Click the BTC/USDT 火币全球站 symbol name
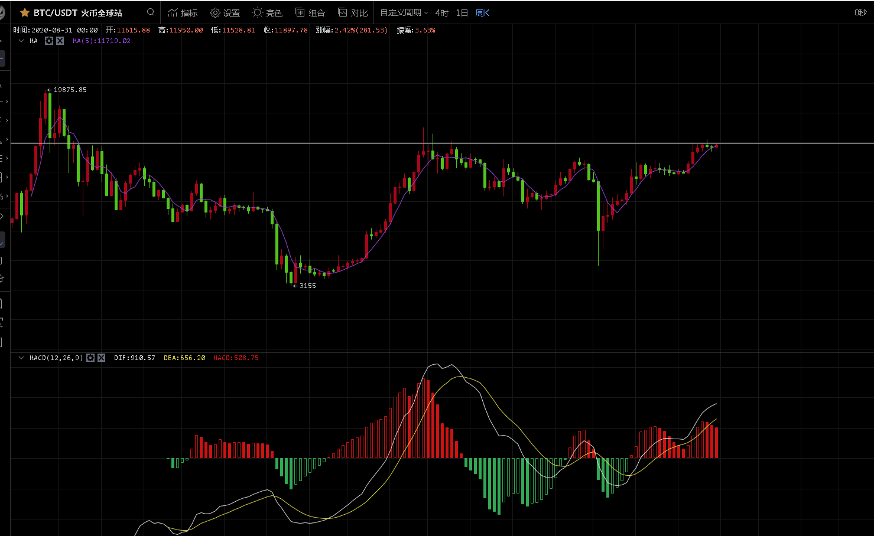The width and height of the screenshot is (874, 536). click(77, 12)
